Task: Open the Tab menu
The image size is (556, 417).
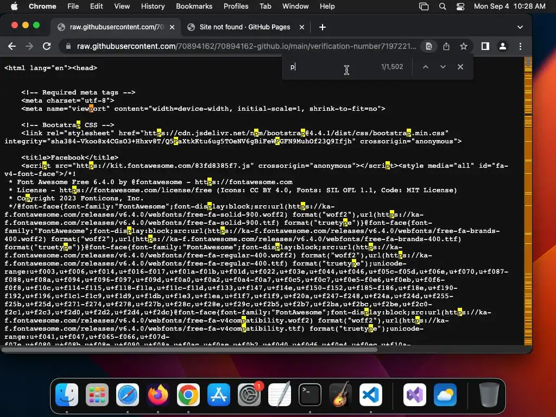Action: pyautogui.click(x=265, y=6)
